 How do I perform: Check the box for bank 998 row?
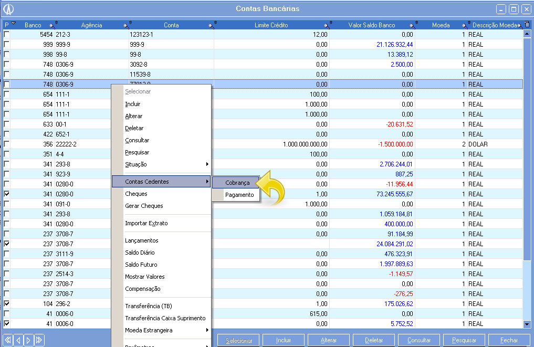click(6, 54)
